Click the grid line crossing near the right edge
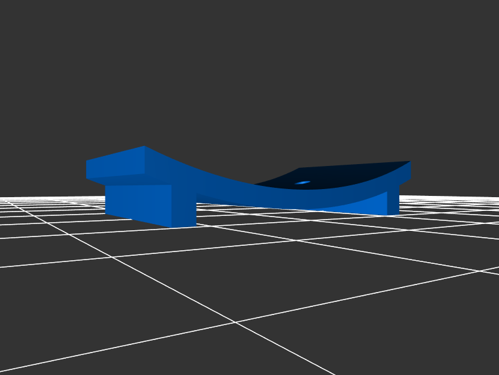Viewport: 499px width, 375px height. (479, 270)
